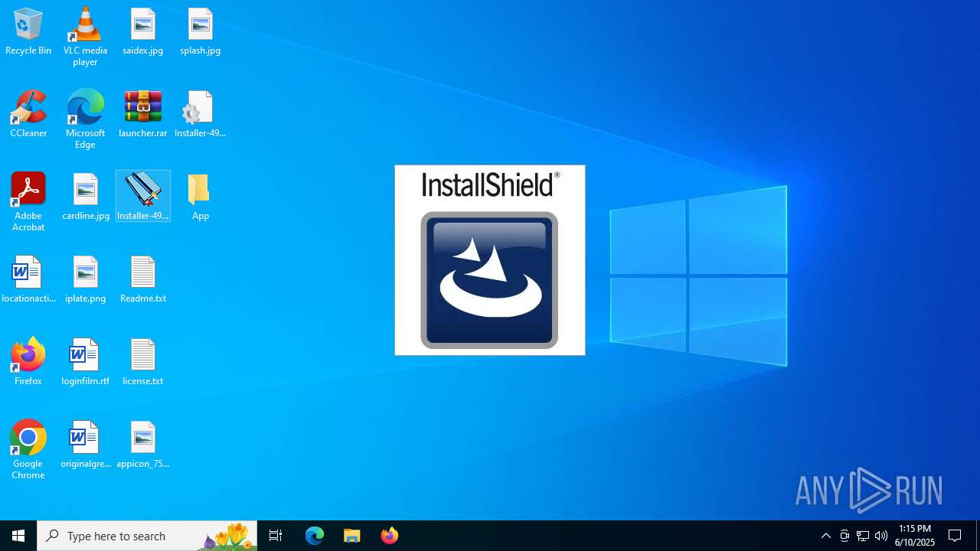
Task: Select the Adobe Acrobat shortcut
Action: coord(28,201)
